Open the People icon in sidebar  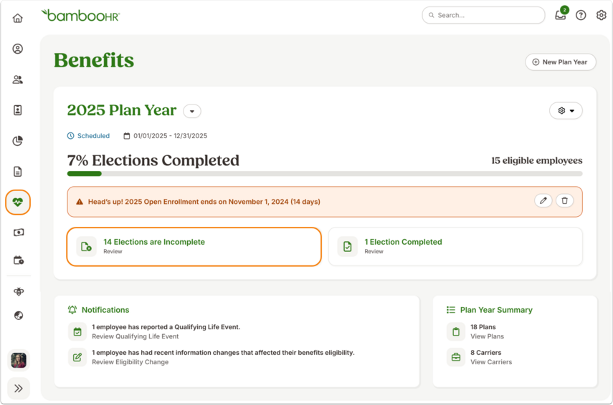click(x=18, y=79)
